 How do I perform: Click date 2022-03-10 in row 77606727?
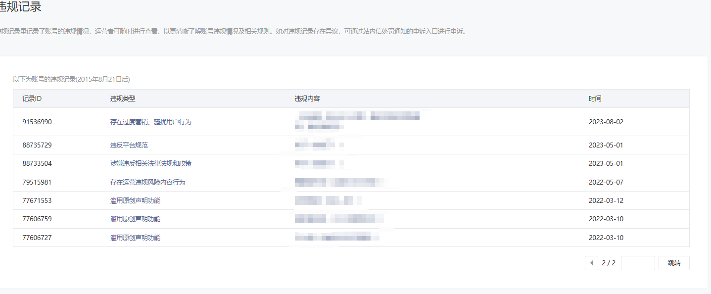tap(606, 238)
